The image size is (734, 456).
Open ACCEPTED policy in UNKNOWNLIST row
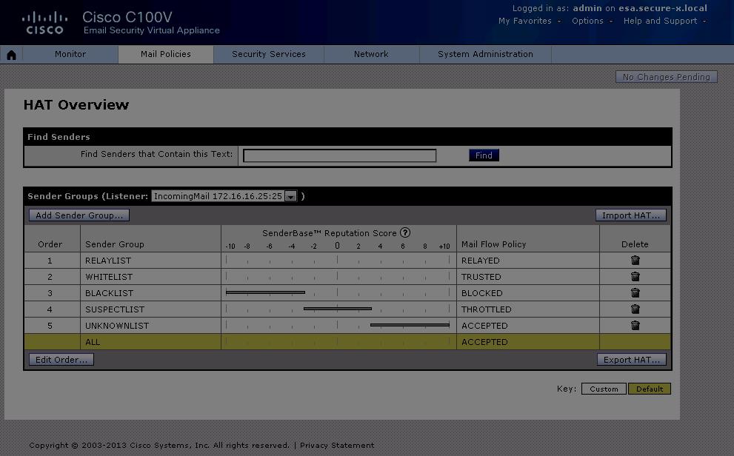(x=484, y=326)
